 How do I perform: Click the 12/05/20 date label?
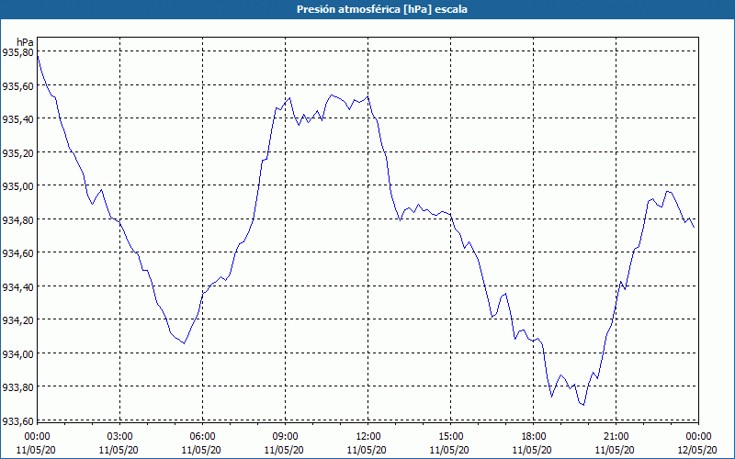pyautogui.click(x=698, y=450)
